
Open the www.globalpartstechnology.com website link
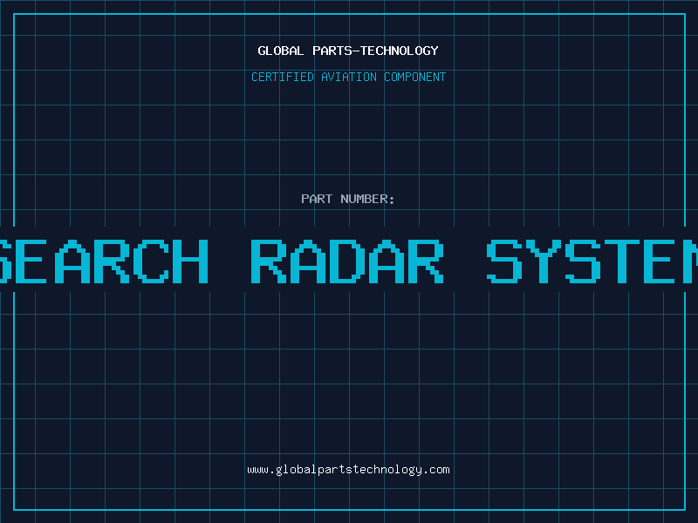(x=348, y=470)
